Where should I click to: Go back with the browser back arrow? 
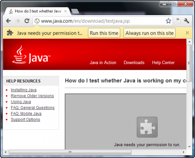[8, 21]
